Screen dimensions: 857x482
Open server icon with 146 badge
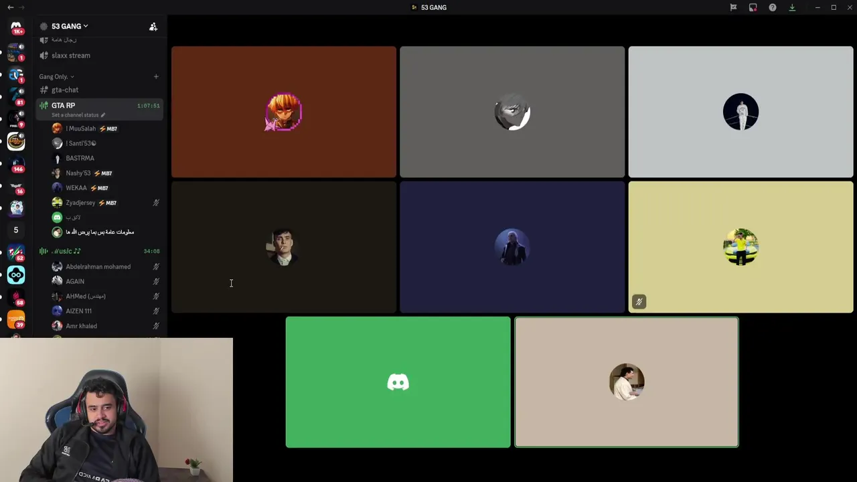16,163
